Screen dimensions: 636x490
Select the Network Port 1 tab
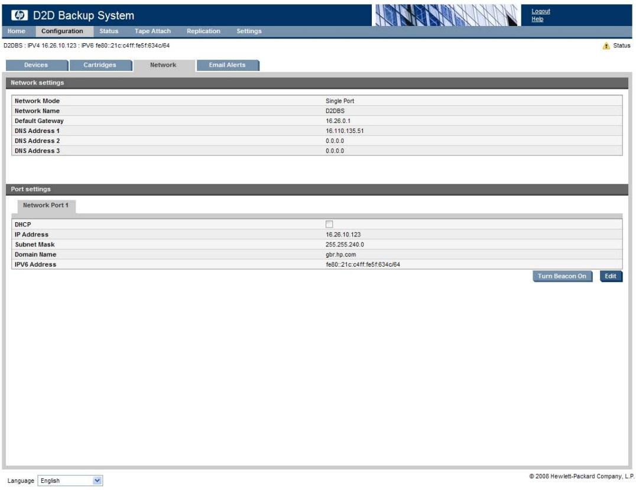click(46, 205)
